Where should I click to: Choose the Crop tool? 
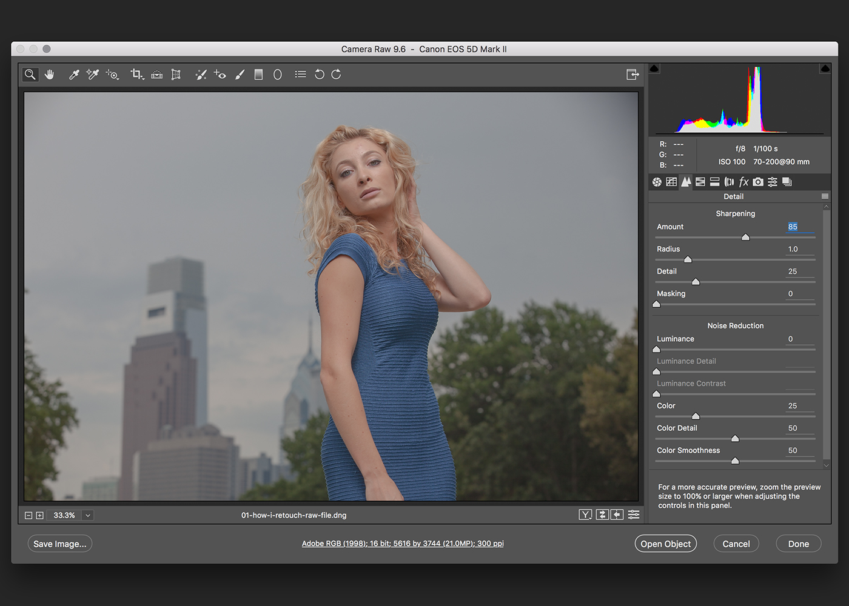point(136,75)
